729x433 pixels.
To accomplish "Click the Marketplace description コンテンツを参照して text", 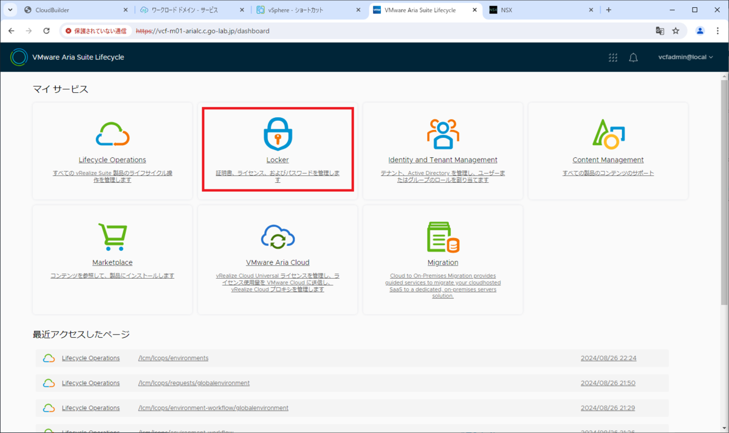I will click(112, 276).
